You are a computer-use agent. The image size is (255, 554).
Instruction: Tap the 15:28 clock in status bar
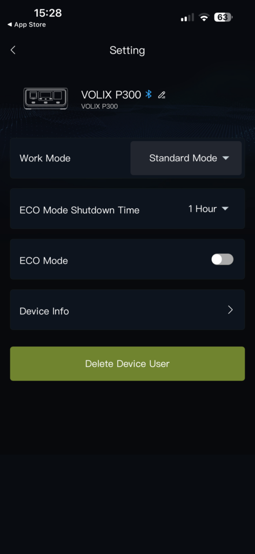[48, 13]
